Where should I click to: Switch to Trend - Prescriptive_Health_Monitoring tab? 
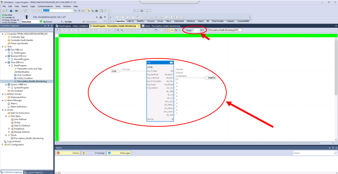point(161,26)
